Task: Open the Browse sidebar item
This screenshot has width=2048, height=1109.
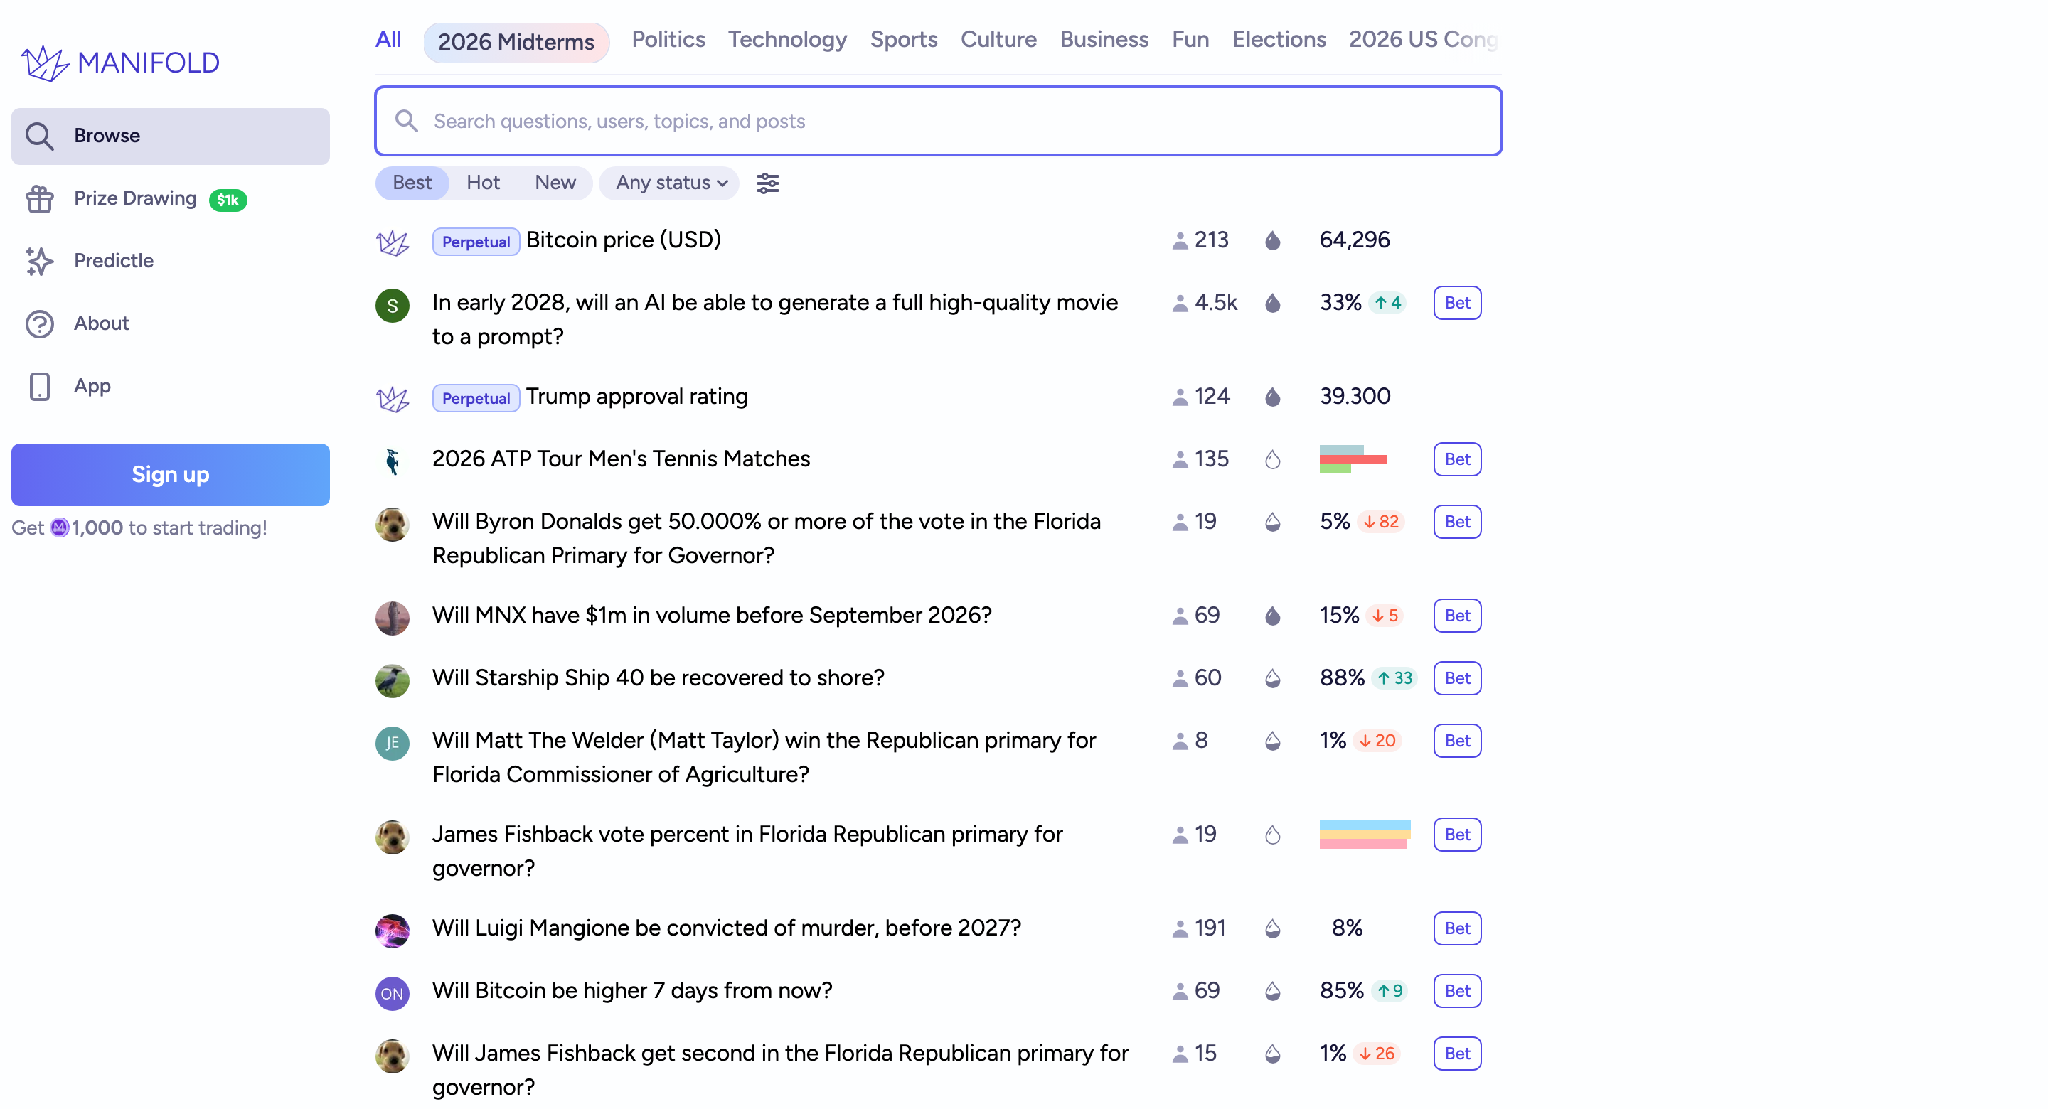Action: coord(170,136)
